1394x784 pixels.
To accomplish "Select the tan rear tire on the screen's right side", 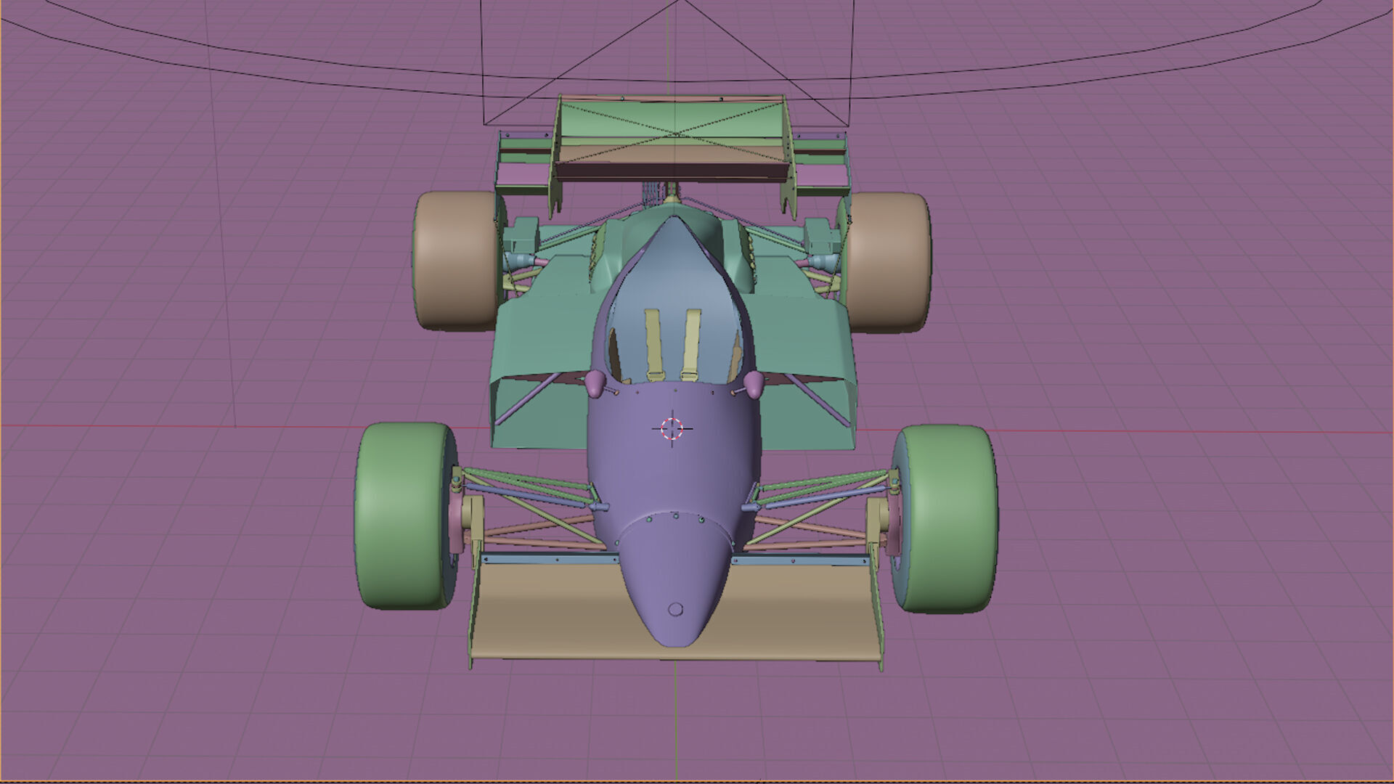I will tap(888, 261).
